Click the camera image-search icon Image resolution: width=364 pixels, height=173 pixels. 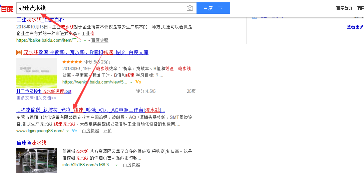coord(190,8)
